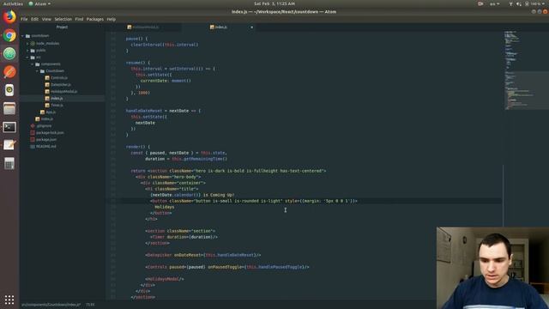Click the modified dot on the index.js tab
This screenshot has height=309, width=549.
click(251, 27)
